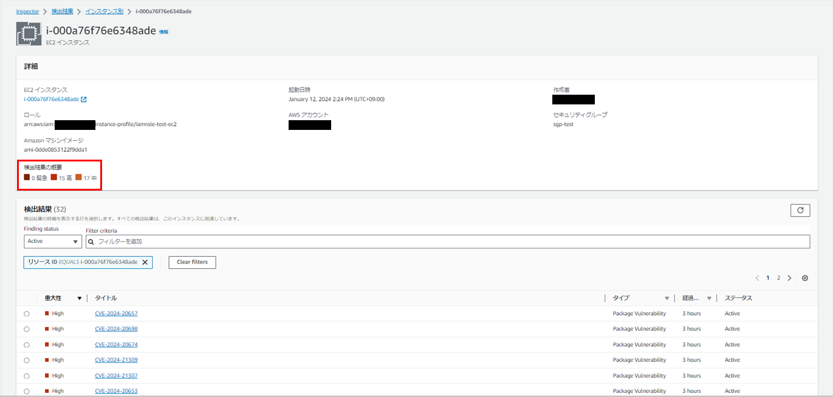Select radio for CVE-2024-20657 row
The image size is (833, 397).
27,314
